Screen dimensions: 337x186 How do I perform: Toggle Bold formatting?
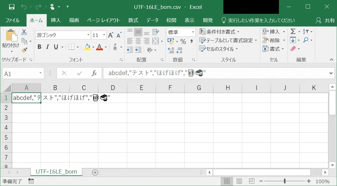(39, 47)
